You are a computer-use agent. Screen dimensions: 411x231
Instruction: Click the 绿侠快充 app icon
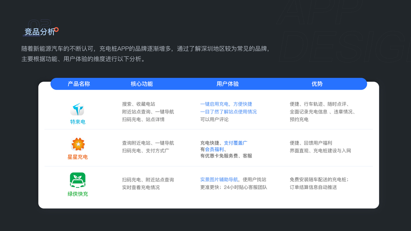(77, 180)
